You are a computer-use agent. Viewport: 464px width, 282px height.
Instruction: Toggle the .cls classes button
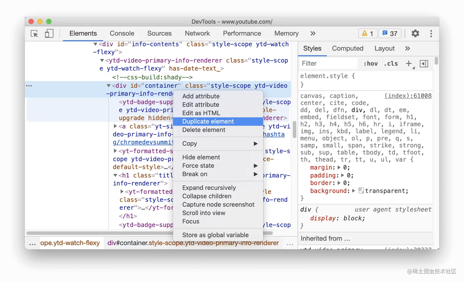tap(391, 64)
